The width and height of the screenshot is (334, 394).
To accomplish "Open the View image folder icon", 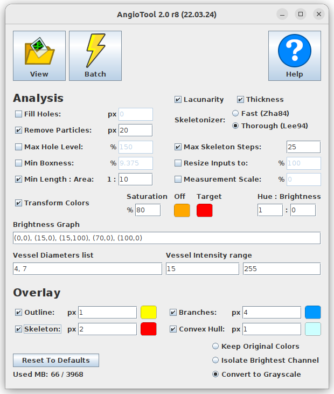I will point(39,56).
